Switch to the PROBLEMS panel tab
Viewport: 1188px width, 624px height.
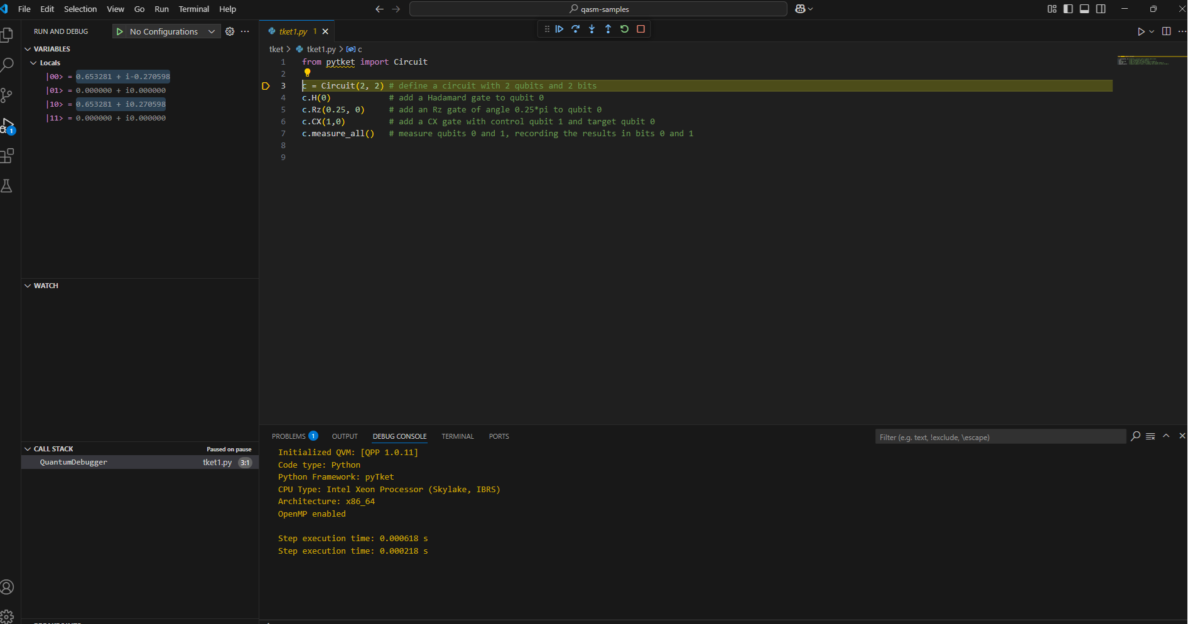[294, 436]
